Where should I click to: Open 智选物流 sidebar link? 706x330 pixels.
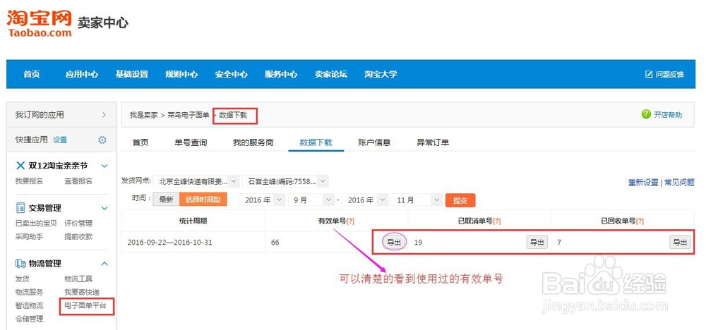point(29,306)
